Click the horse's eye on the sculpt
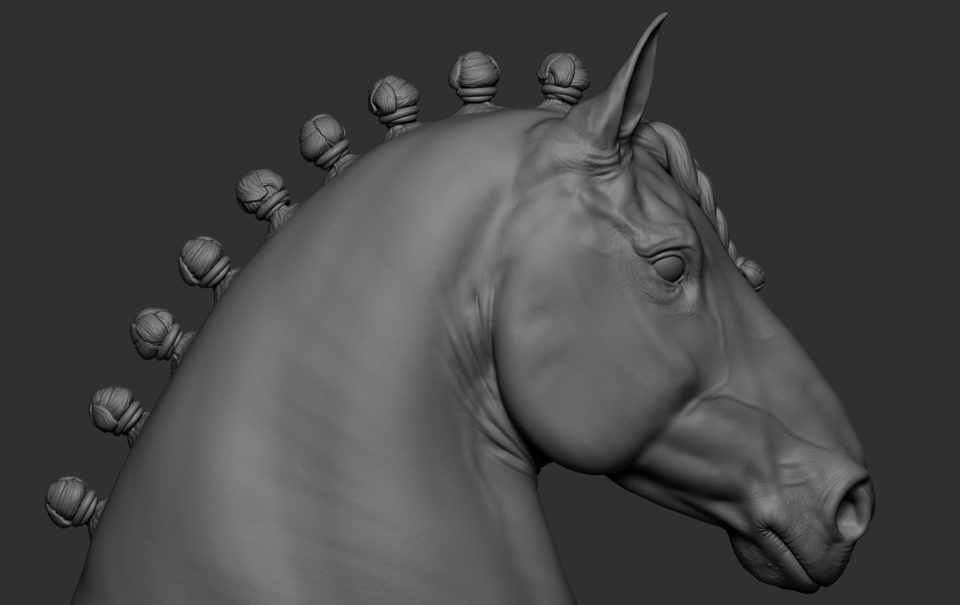Image resolution: width=960 pixels, height=605 pixels. coord(669,268)
